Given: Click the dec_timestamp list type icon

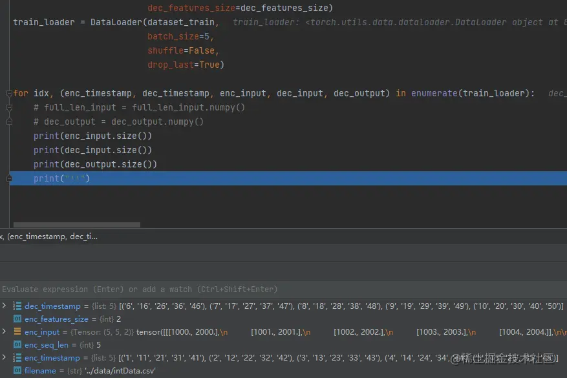Looking at the screenshot, I should click(17, 306).
